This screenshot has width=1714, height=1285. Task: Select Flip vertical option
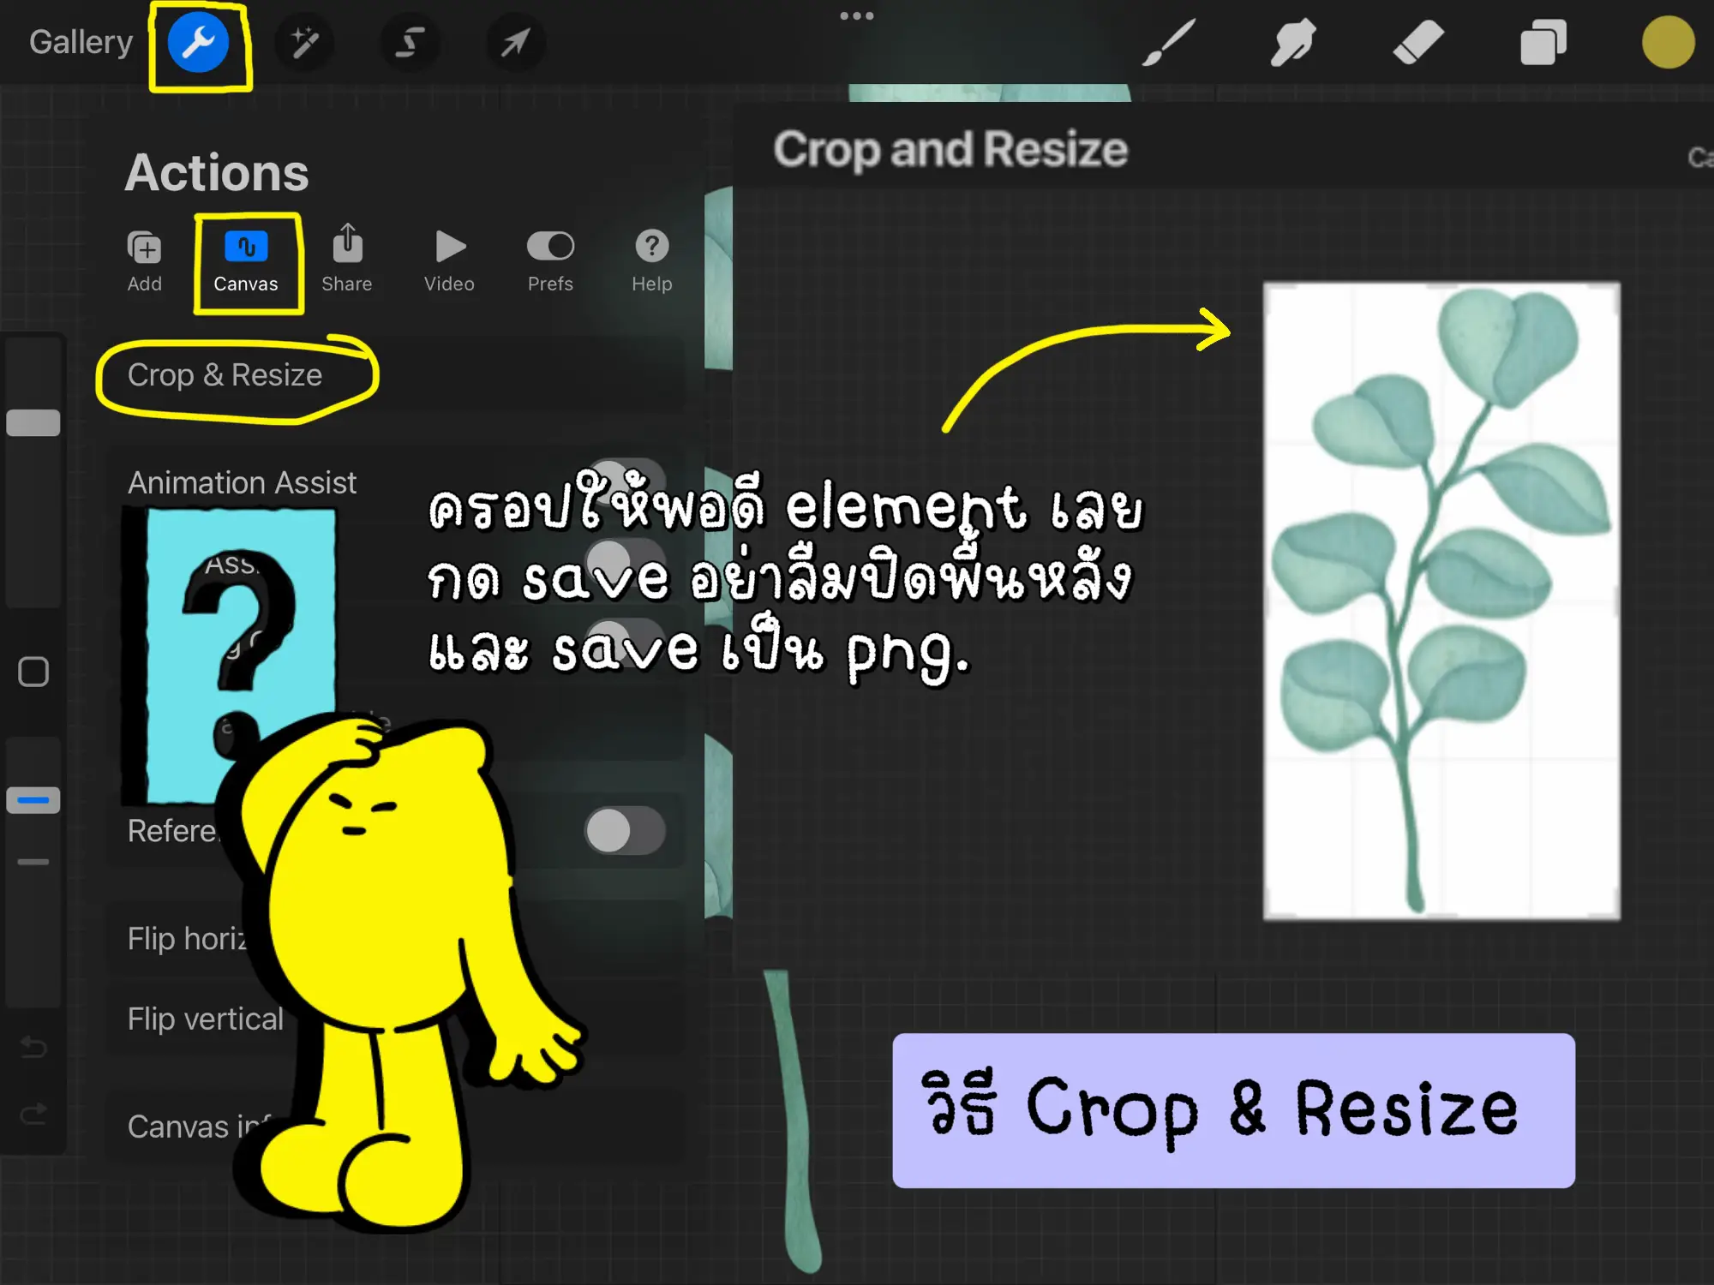click(x=206, y=1019)
